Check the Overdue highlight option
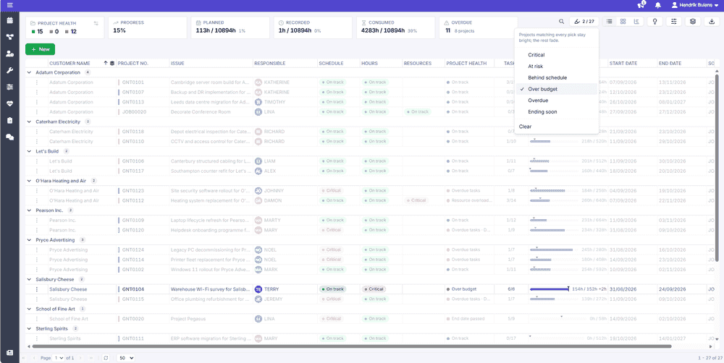Image resolution: width=724 pixels, height=363 pixels. pos(556,100)
